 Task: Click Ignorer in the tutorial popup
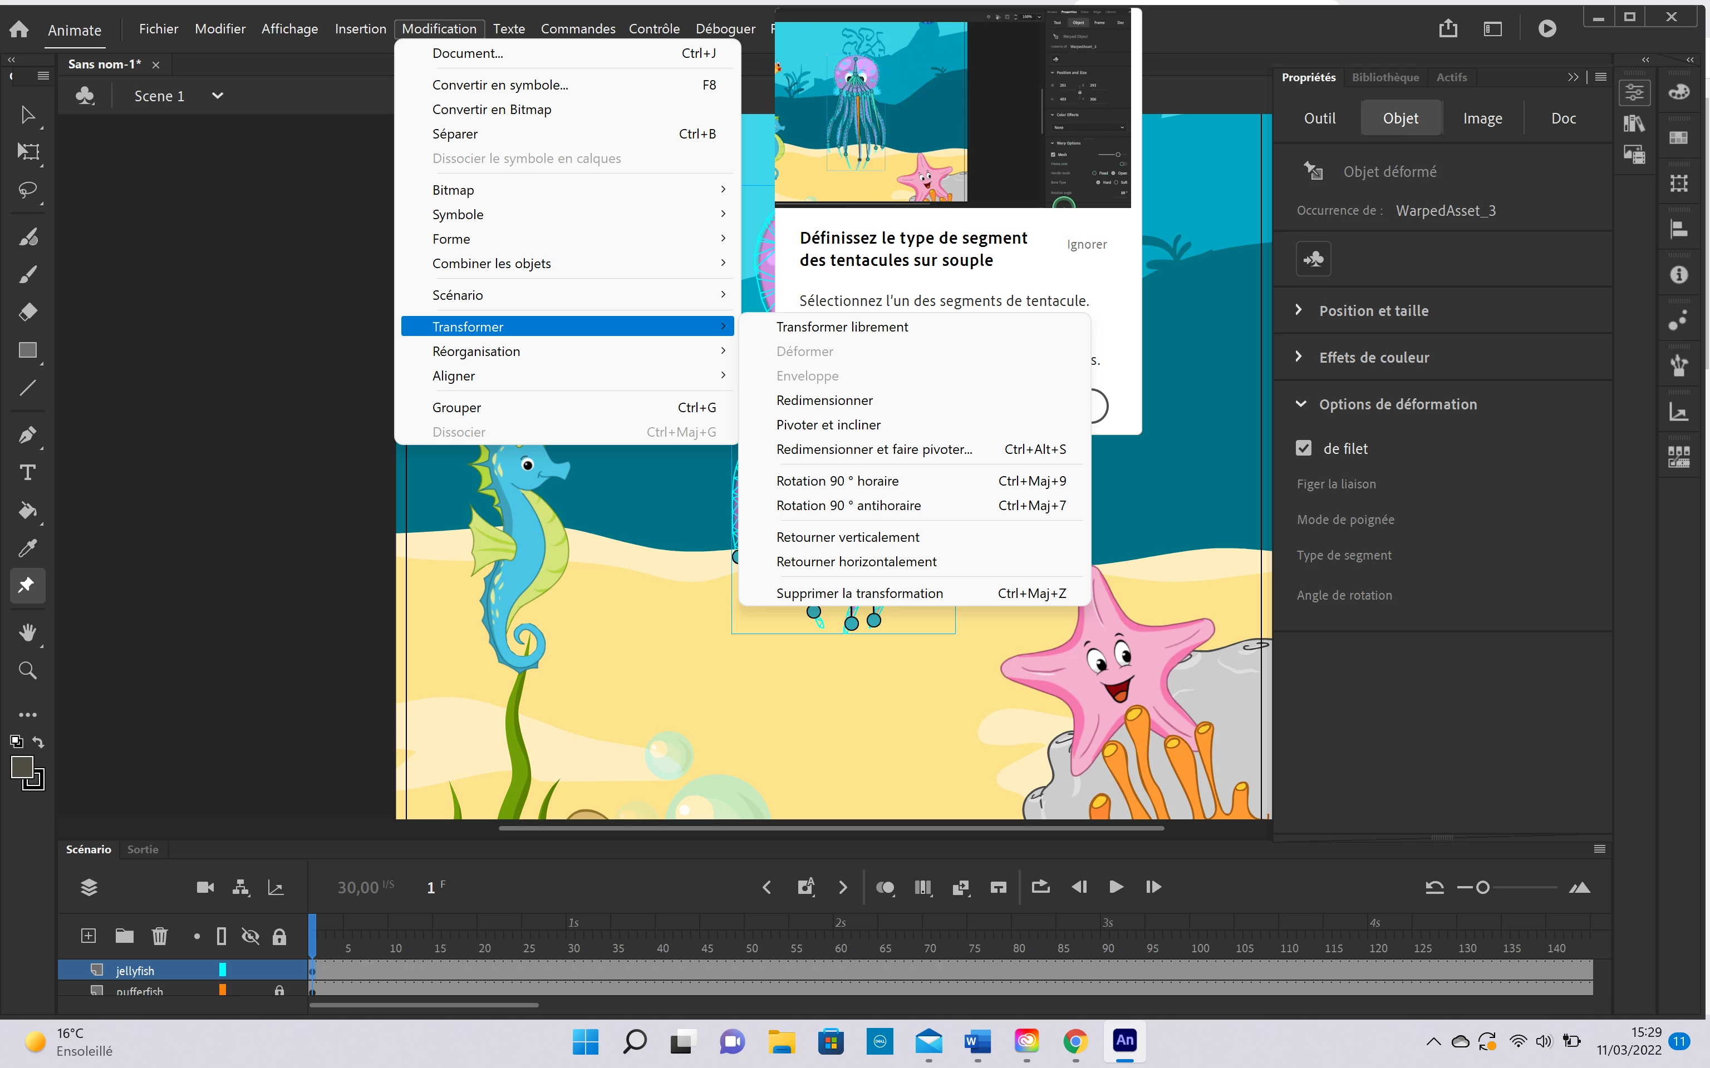point(1086,244)
